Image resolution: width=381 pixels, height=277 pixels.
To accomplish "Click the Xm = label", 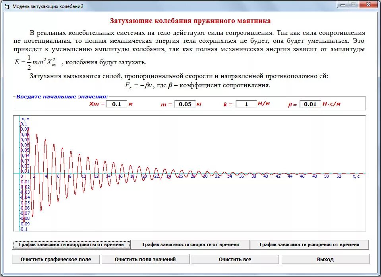I will point(97,104).
